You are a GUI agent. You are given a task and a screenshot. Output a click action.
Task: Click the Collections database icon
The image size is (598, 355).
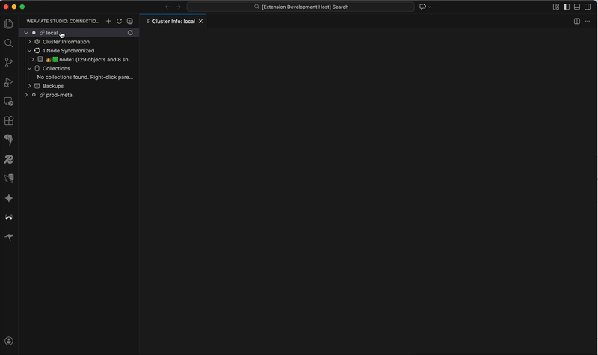[x=37, y=68]
